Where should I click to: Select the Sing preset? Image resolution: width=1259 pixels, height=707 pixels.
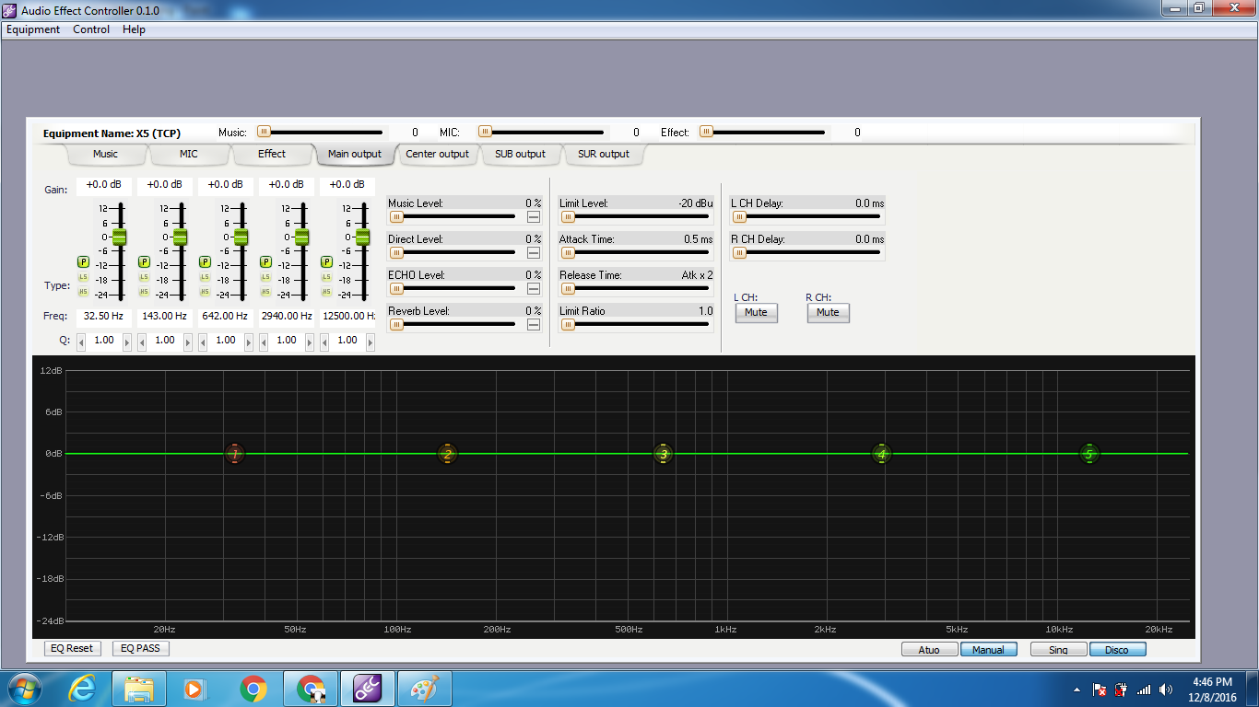click(1058, 650)
